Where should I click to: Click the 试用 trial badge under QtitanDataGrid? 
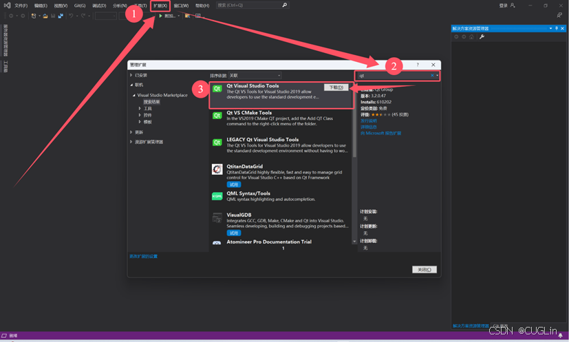tap(234, 184)
